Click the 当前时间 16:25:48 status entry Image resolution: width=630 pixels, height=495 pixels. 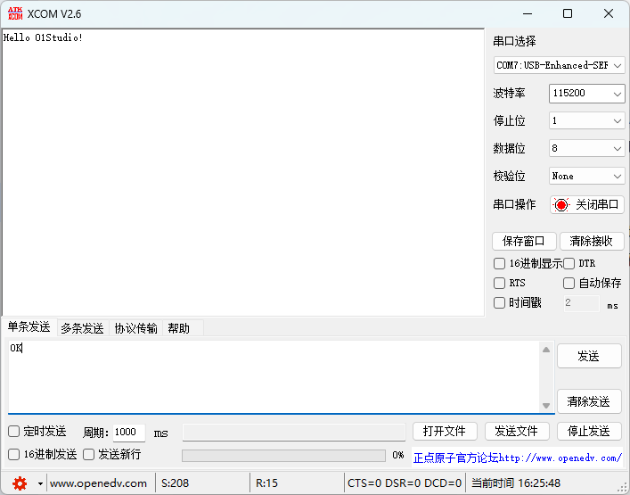(516, 483)
